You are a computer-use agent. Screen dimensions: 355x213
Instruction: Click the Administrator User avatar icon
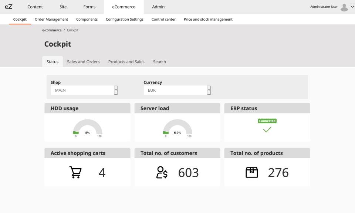344,6
